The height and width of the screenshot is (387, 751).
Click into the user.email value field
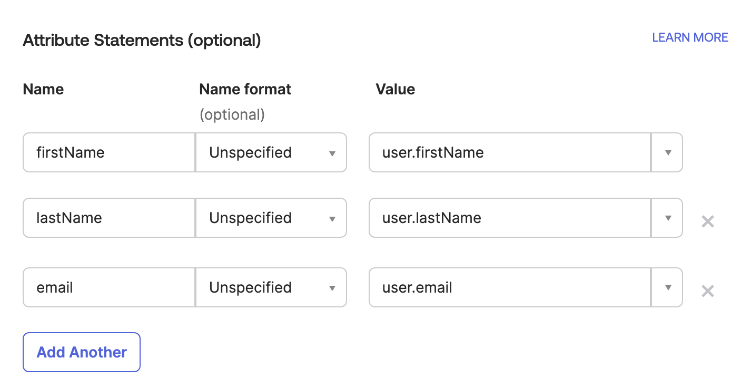(x=509, y=287)
